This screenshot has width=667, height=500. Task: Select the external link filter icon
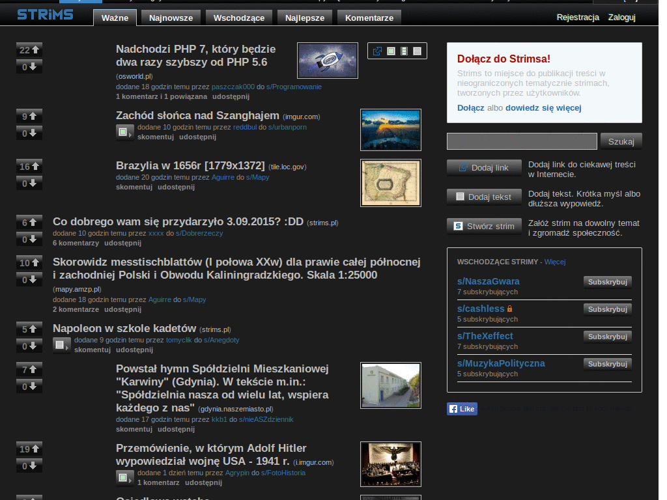(x=377, y=51)
